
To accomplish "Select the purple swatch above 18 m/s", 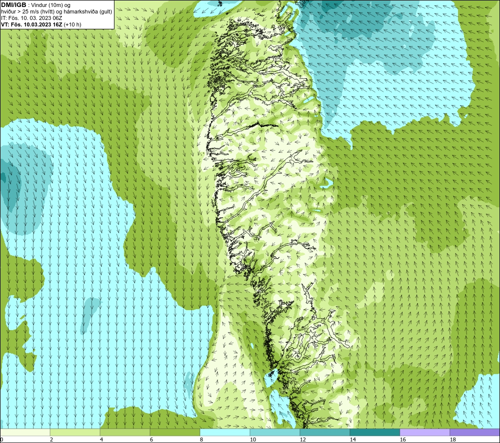I will click(475, 433).
